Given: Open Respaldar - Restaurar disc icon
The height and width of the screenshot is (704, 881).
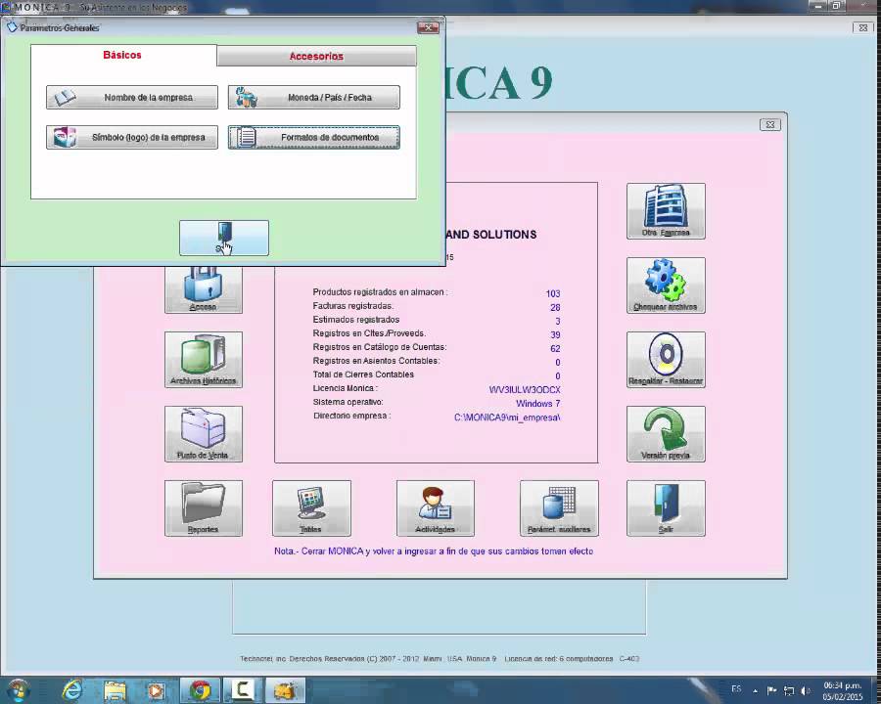Looking at the screenshot, I should (x=666, y=359).
